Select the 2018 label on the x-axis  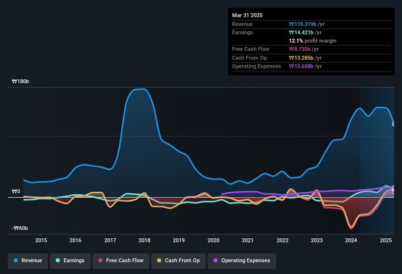tap(144, 240)
